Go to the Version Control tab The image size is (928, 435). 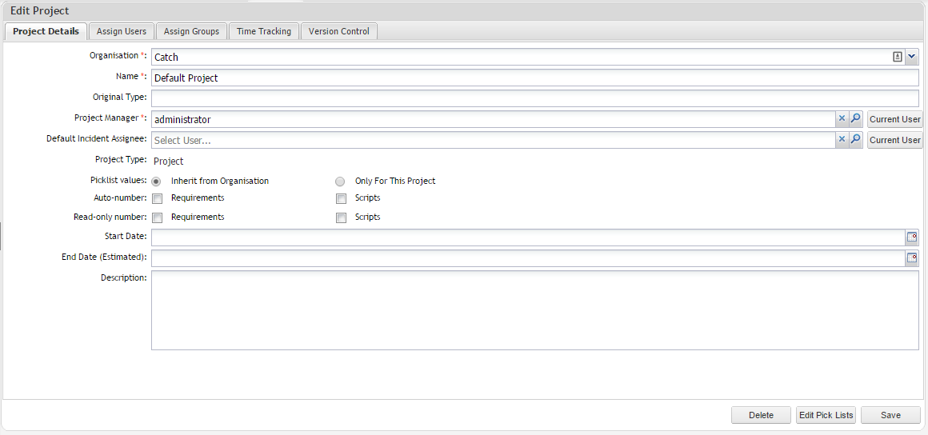[339, 31]
